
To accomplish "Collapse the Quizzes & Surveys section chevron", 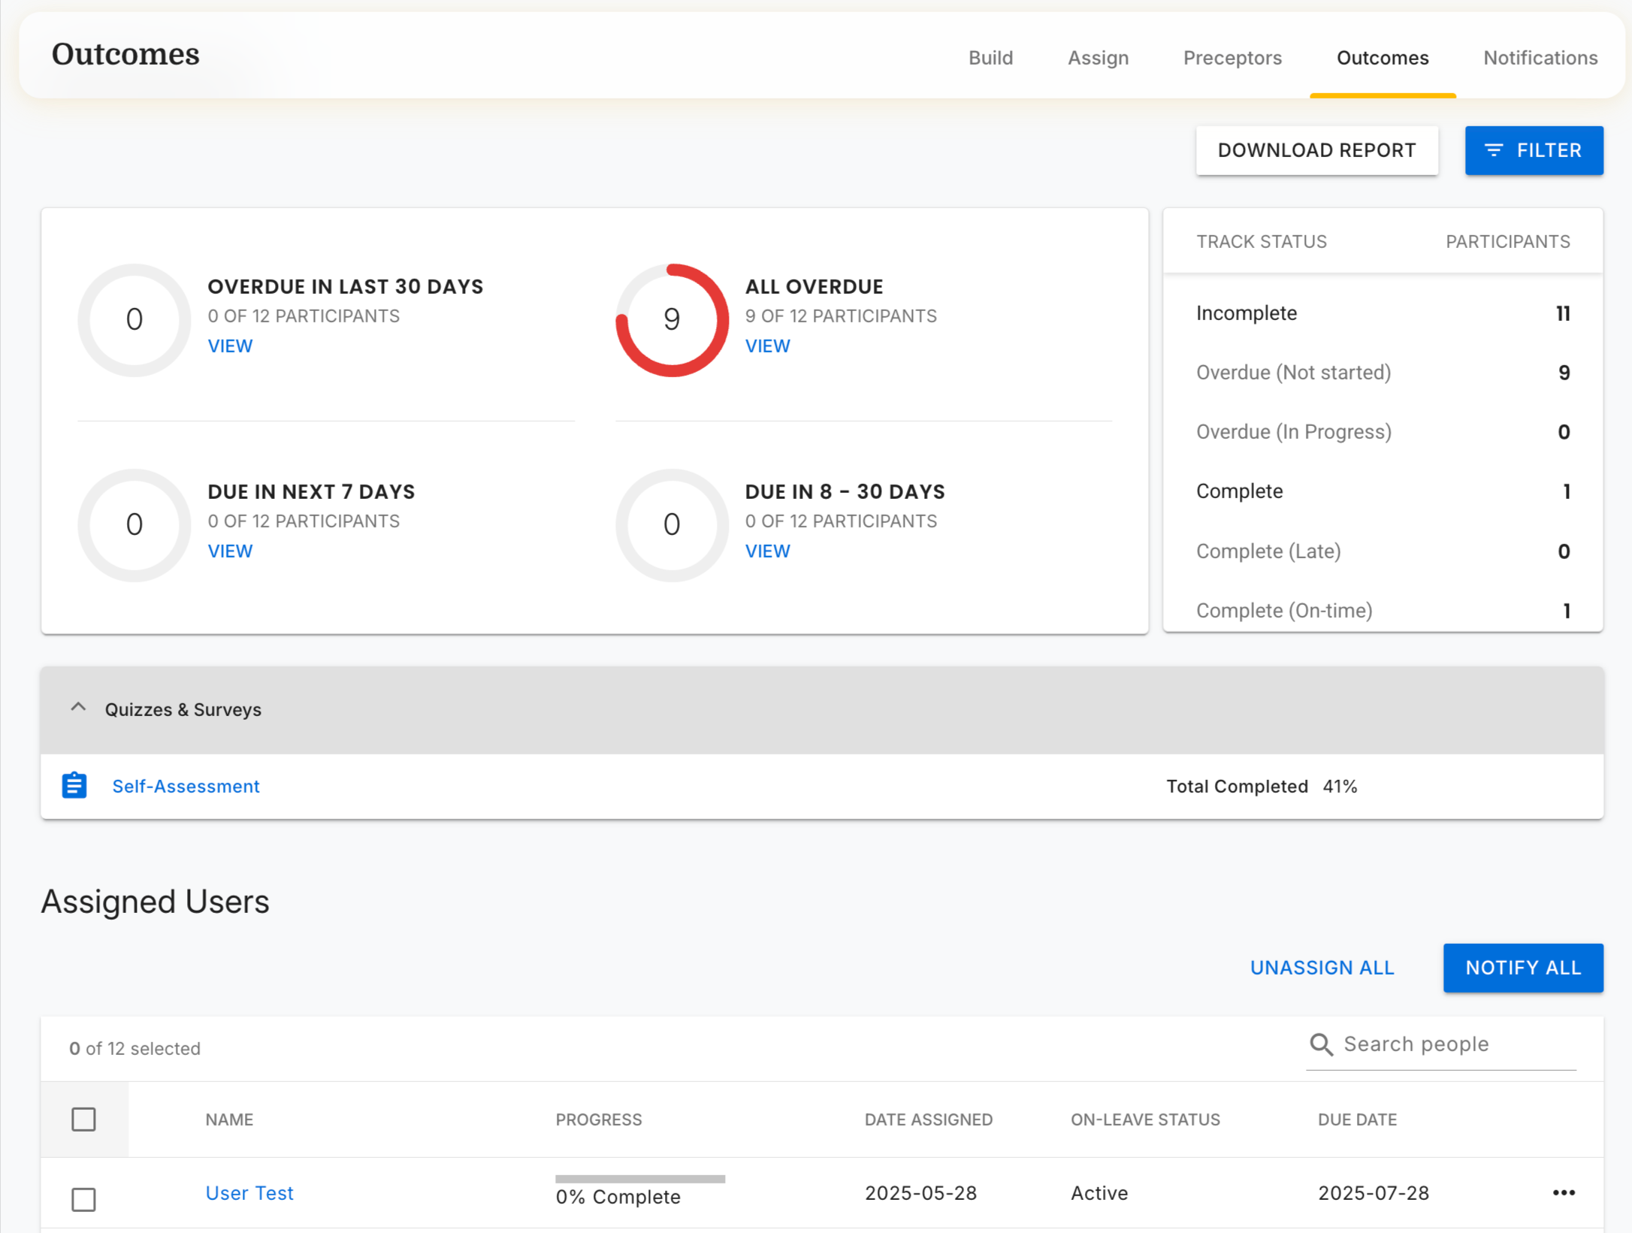I will tap(78, 708).
